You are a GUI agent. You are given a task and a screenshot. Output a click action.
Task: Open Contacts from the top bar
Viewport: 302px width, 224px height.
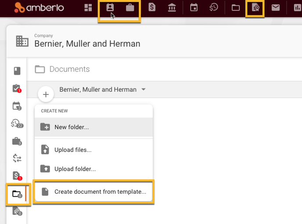[x=110, y=8]
